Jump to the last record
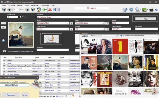 tap(33, 10)
